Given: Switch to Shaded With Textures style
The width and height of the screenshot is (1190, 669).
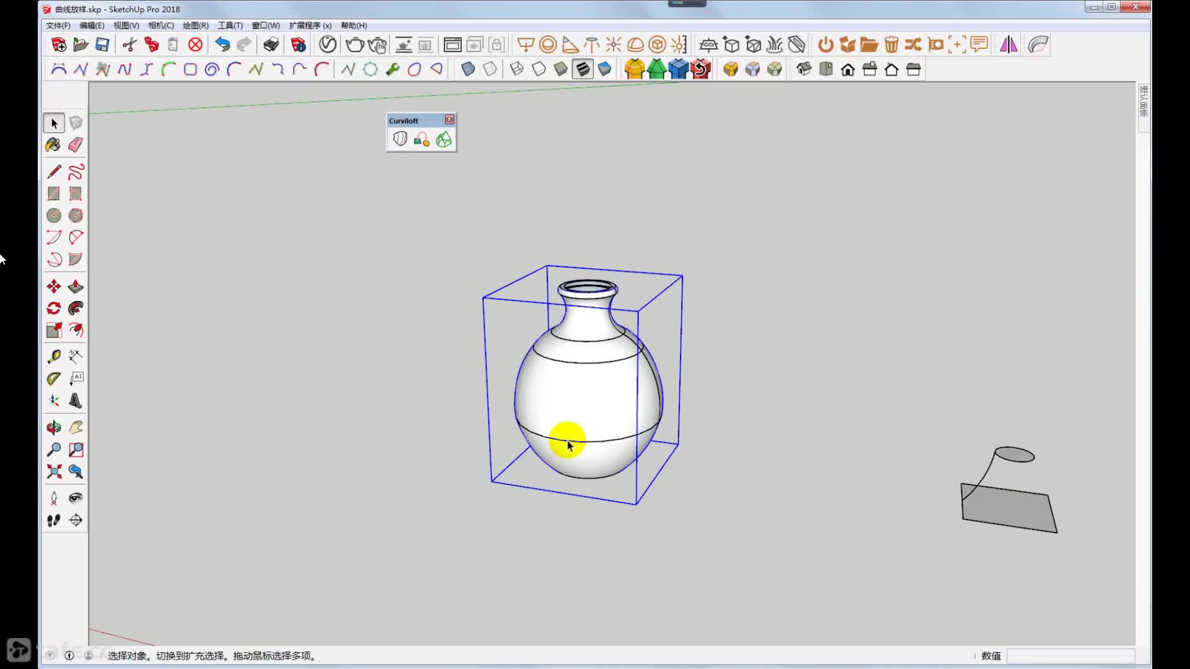Looking at the screenshot, I should [583, 69].
